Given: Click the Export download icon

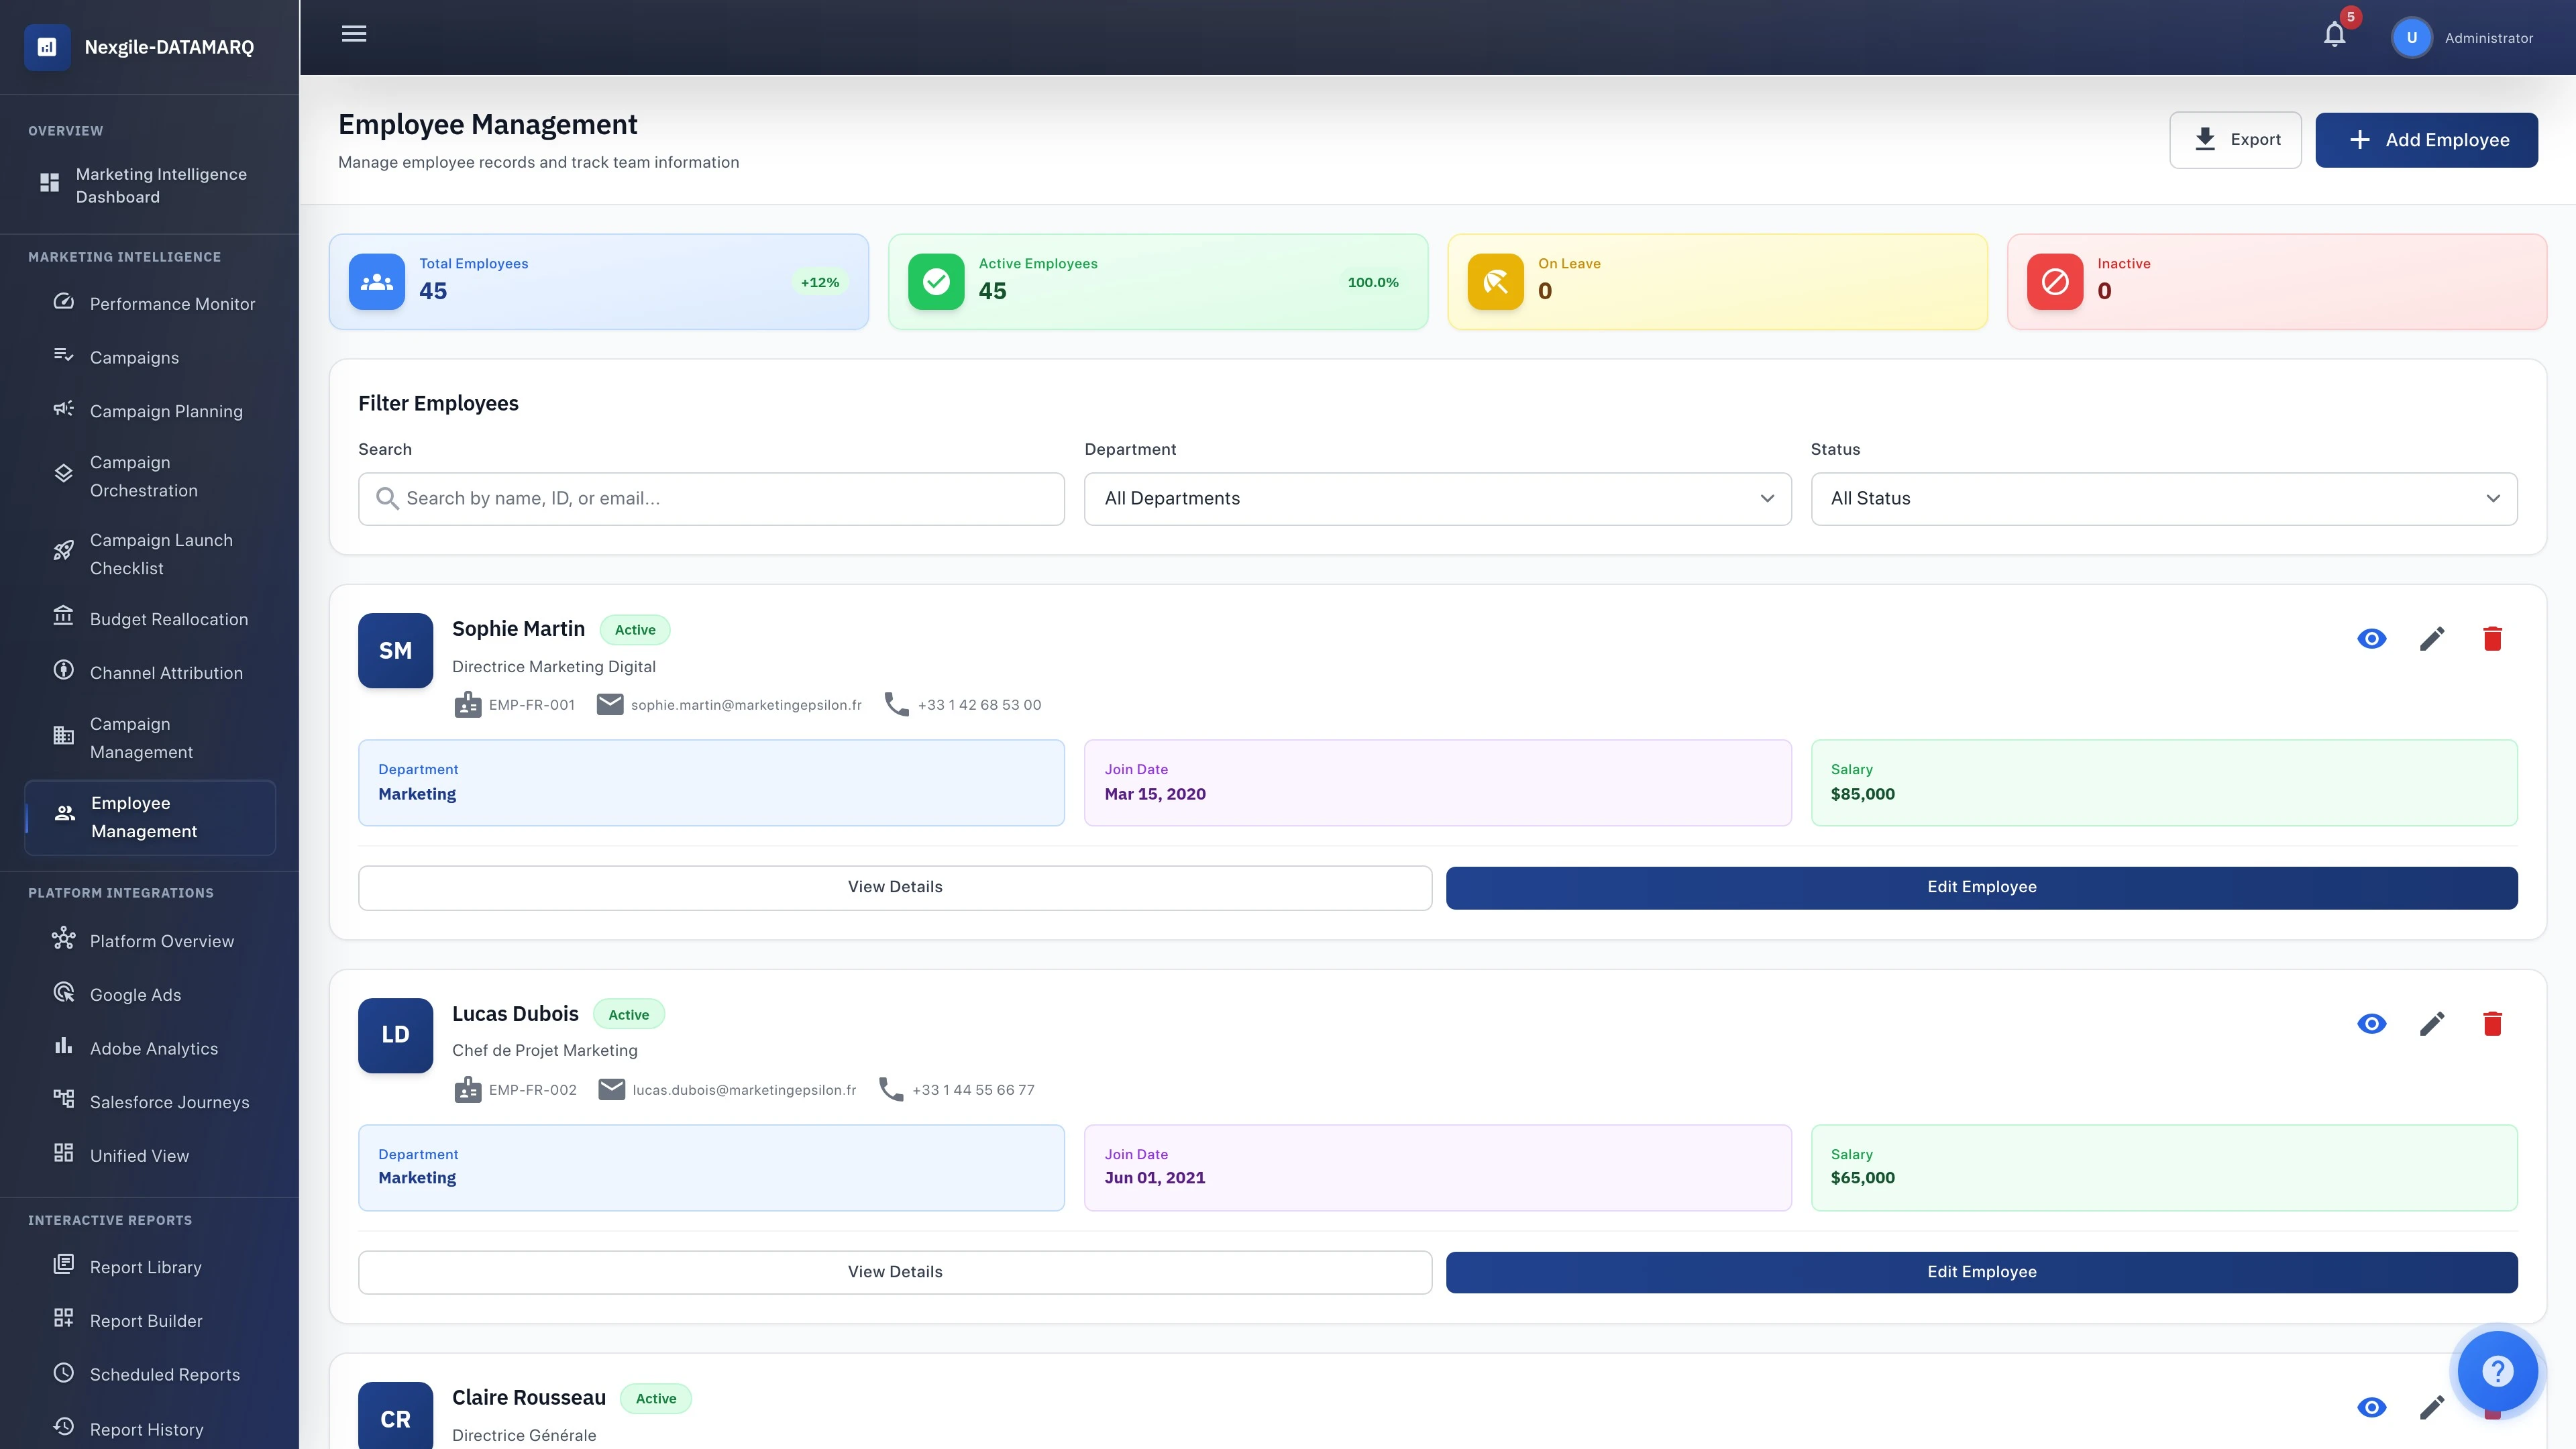Looking at the screenshot, I should click(x=2204, y=139).
